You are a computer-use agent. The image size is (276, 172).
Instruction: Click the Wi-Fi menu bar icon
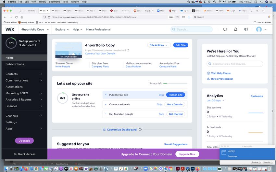click(220, 2)
